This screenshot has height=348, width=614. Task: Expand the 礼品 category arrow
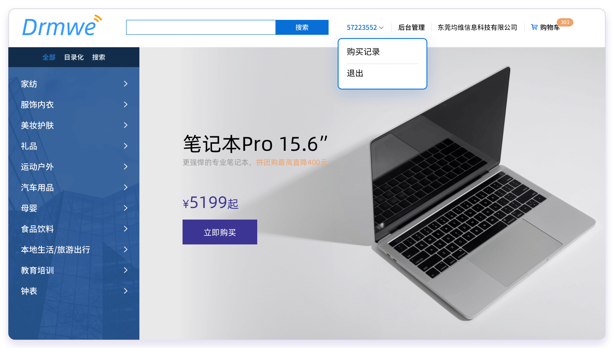126,146
